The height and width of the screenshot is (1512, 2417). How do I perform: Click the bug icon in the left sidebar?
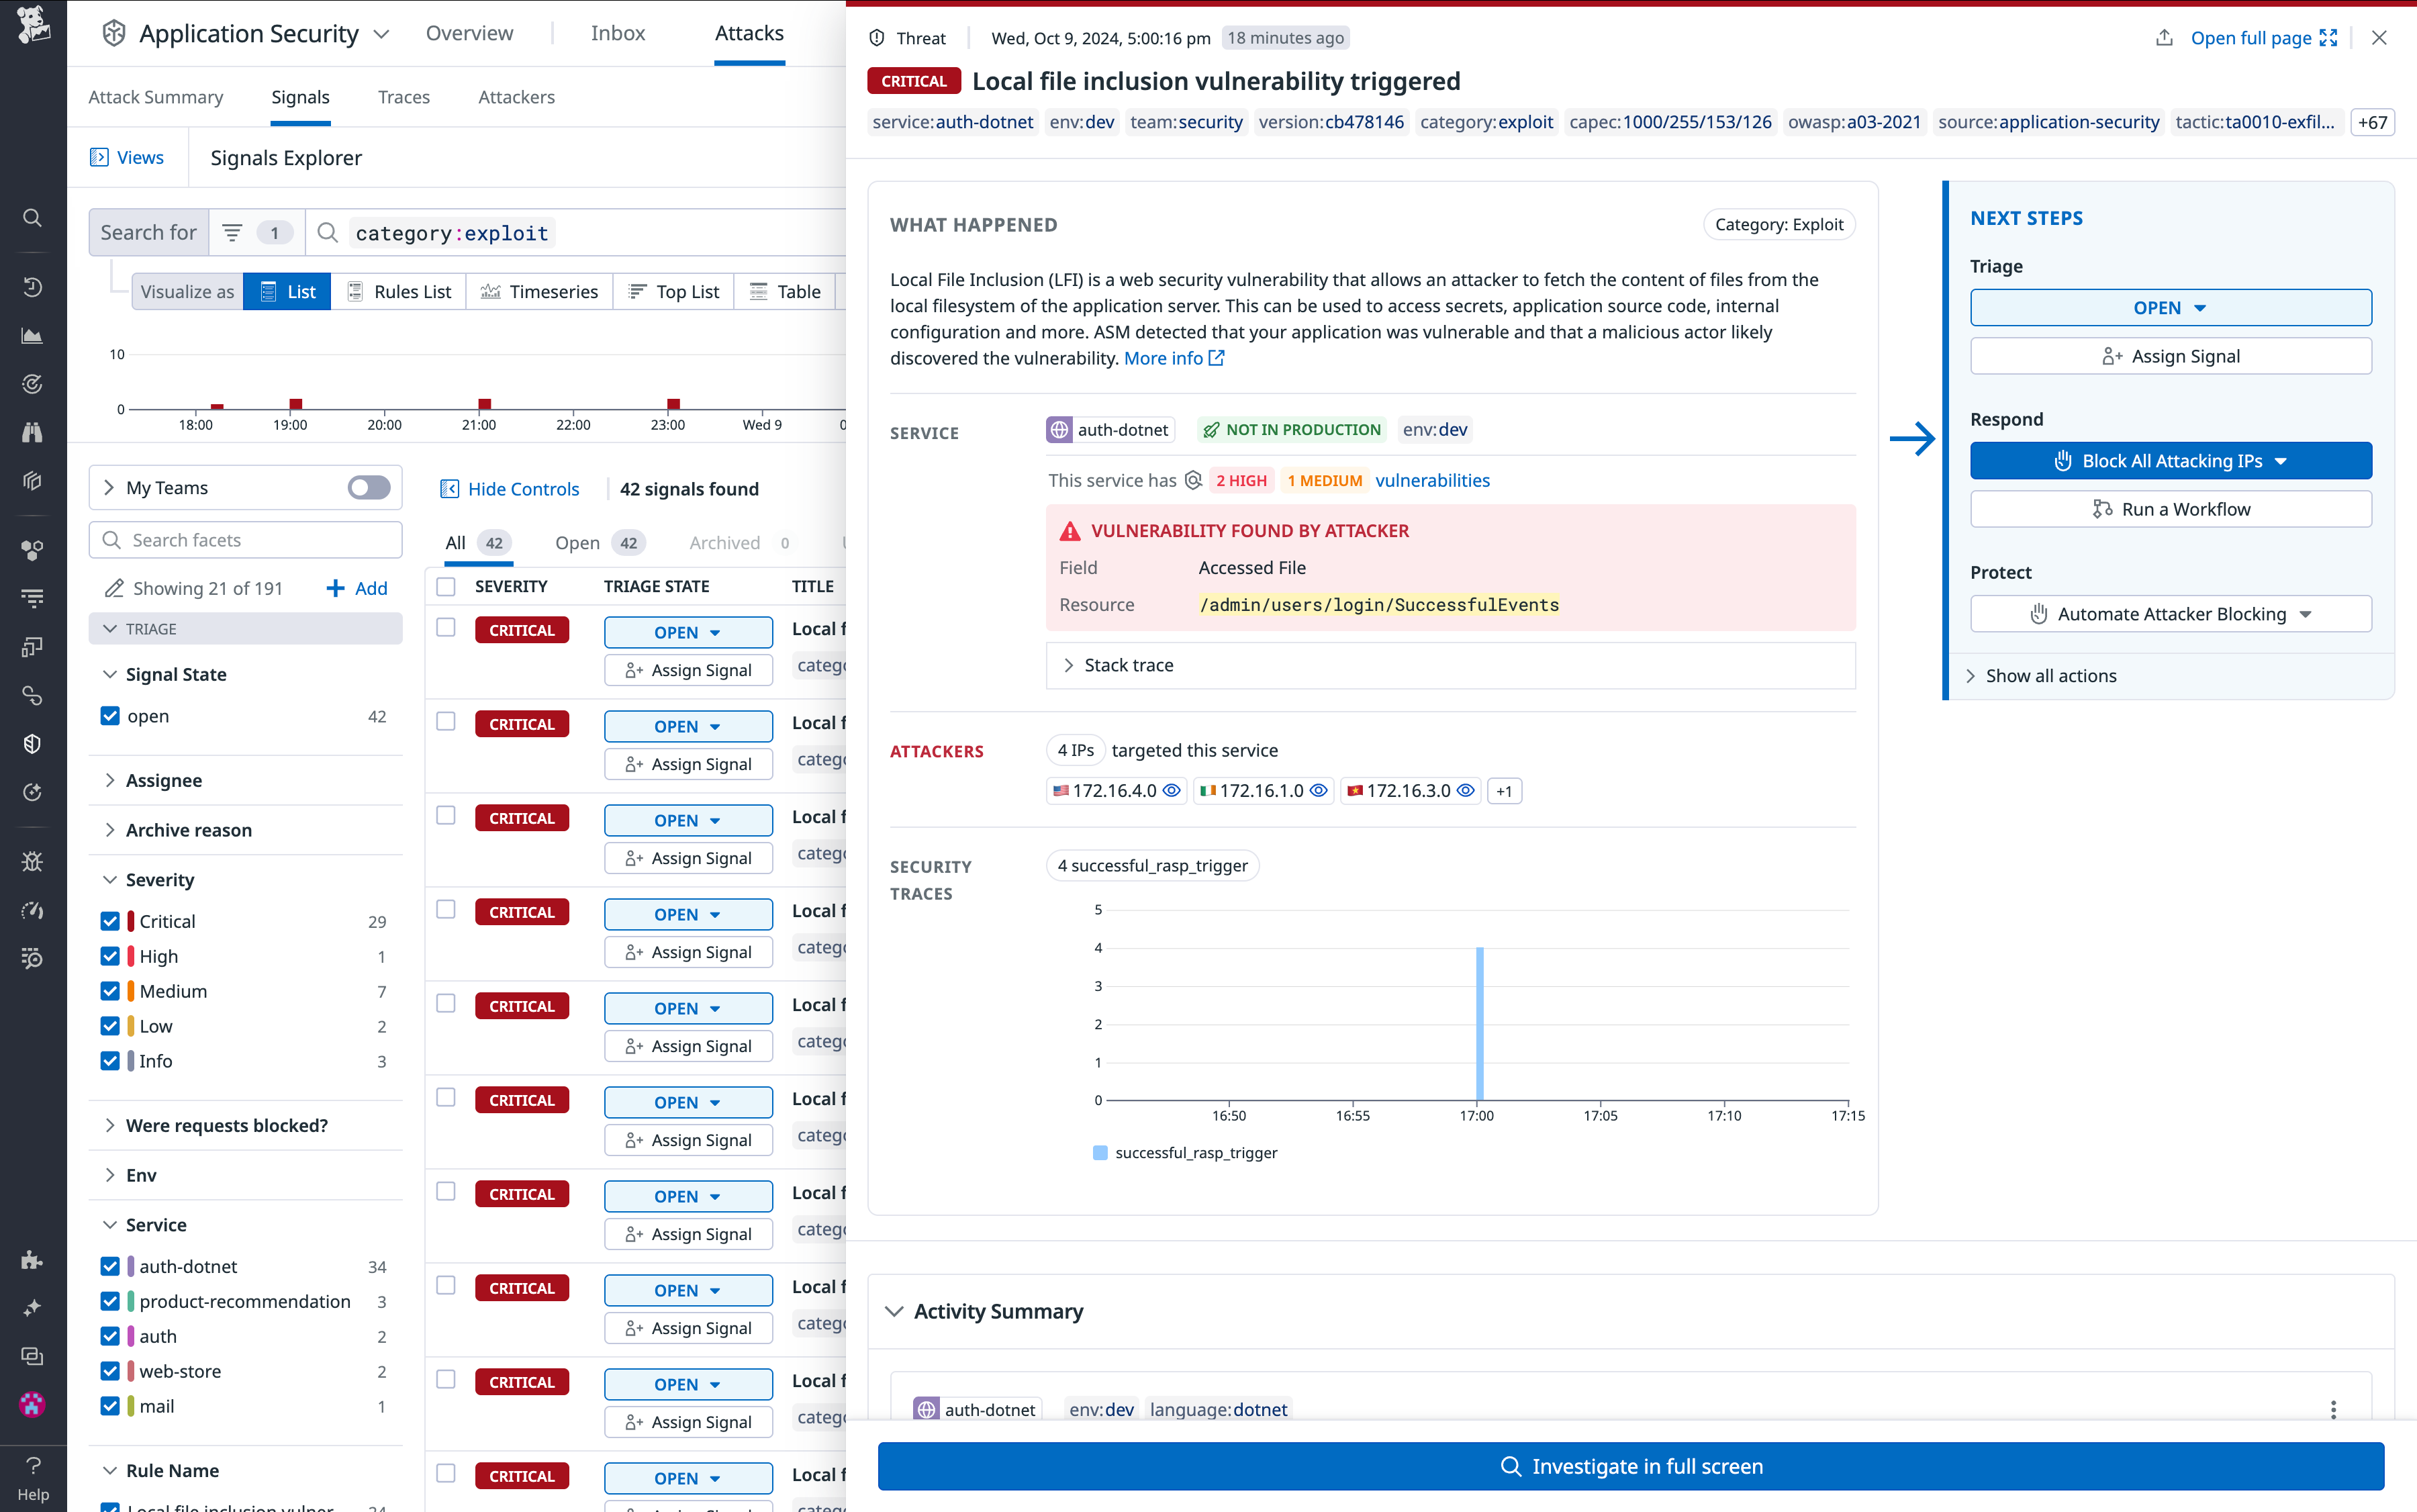(x=32, y=861)
